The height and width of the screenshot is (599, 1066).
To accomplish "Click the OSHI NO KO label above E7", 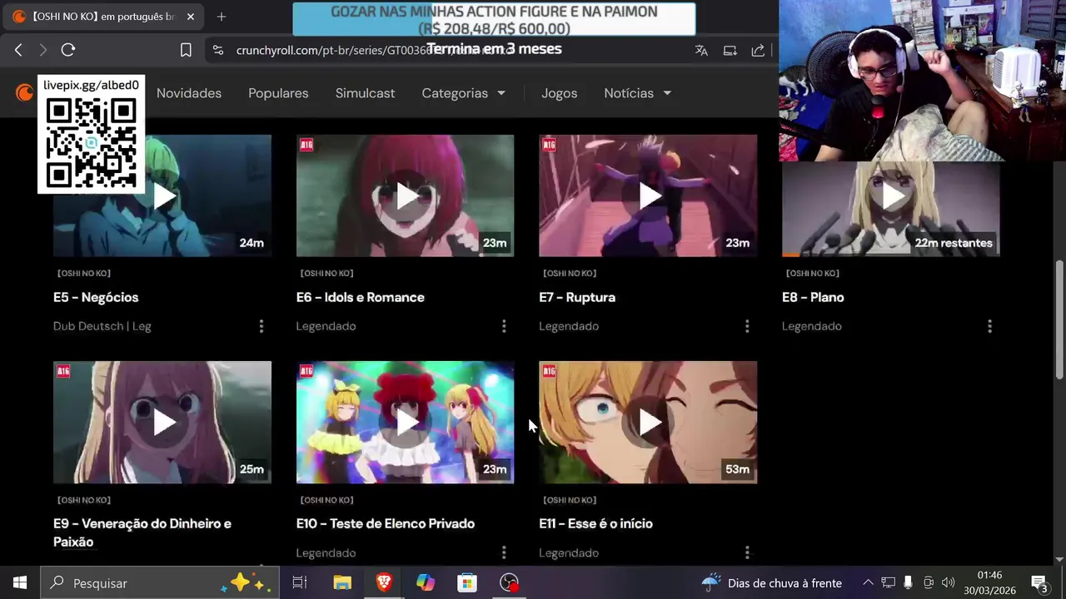I will pos(570,273).
